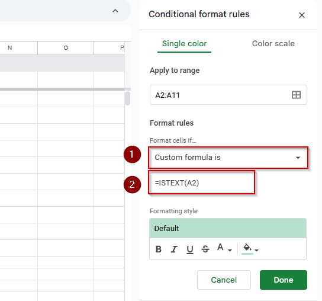Expand text color dropdown arrow
Image resolution: width=322 pixels, height=301 pixels.
tap(230, 250)
